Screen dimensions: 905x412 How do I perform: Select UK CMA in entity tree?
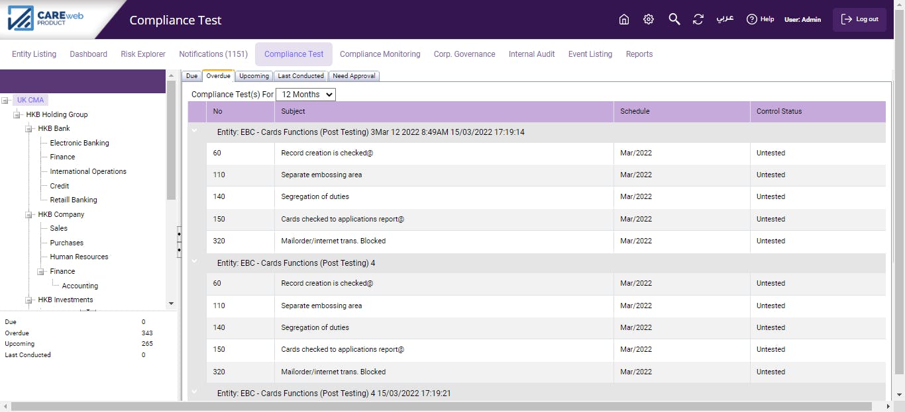click(30, 100)
